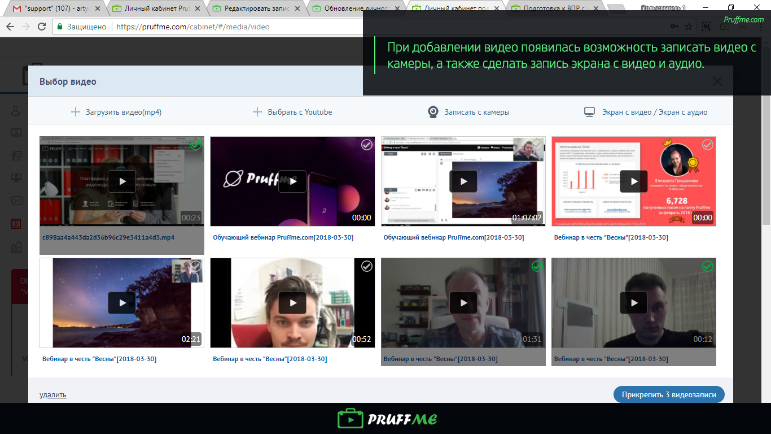Open envelope mail icon in background sidebar

(x=16, y=201)
